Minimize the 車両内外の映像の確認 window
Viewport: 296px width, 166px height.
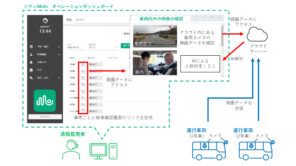(x=204, y=17)
